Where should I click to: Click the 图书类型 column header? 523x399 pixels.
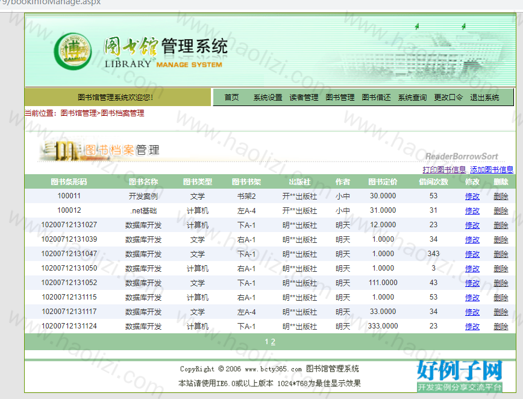(198, 182)
